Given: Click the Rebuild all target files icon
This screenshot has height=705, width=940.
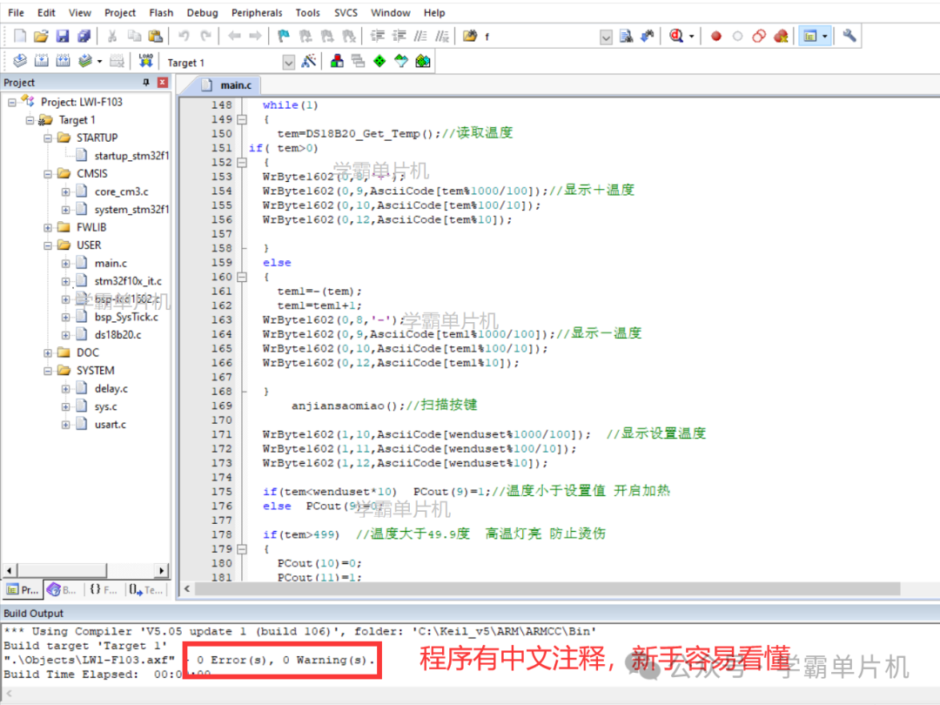Looking at the screenshot, I should click(x=63, y=61).
